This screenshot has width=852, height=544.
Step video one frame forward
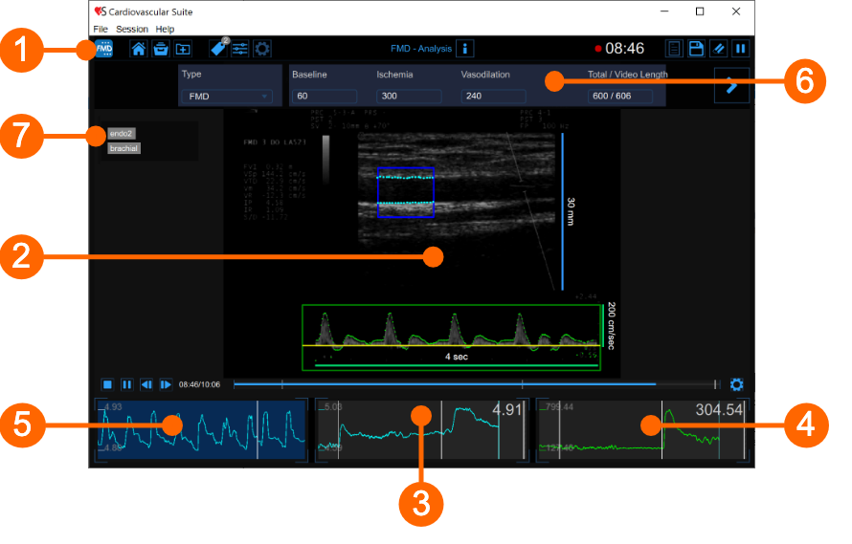[166, 384]
